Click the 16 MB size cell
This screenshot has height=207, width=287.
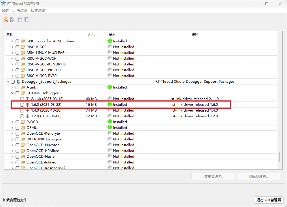91,105
